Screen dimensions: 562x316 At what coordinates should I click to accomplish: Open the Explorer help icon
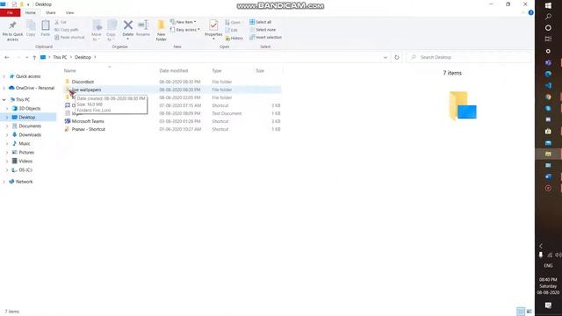pos(530,13)
